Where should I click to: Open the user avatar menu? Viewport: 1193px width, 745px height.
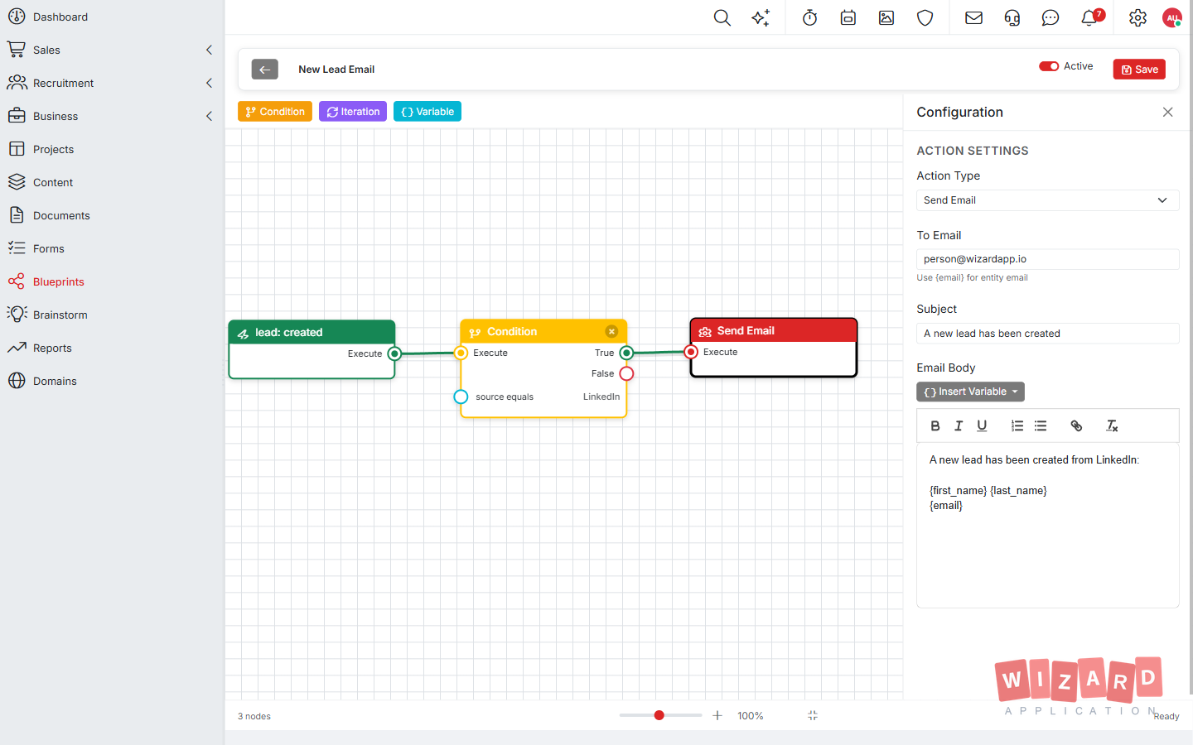1172,17
